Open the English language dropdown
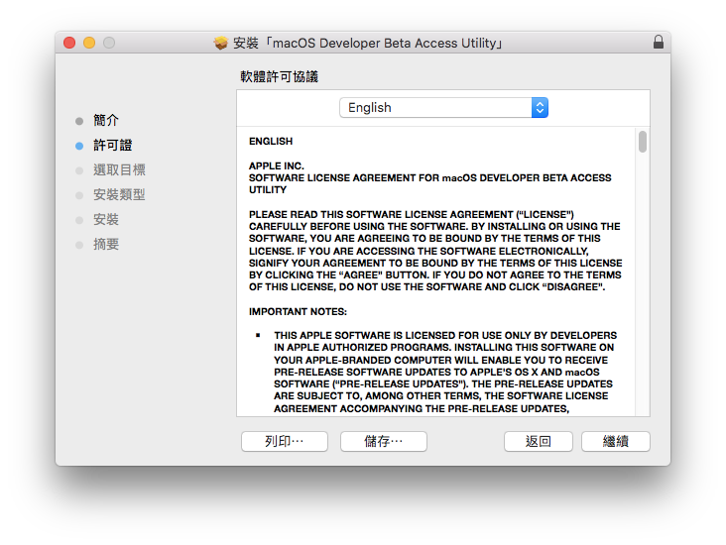This screenshot has width=726, height=545. (x=443, y=107)
